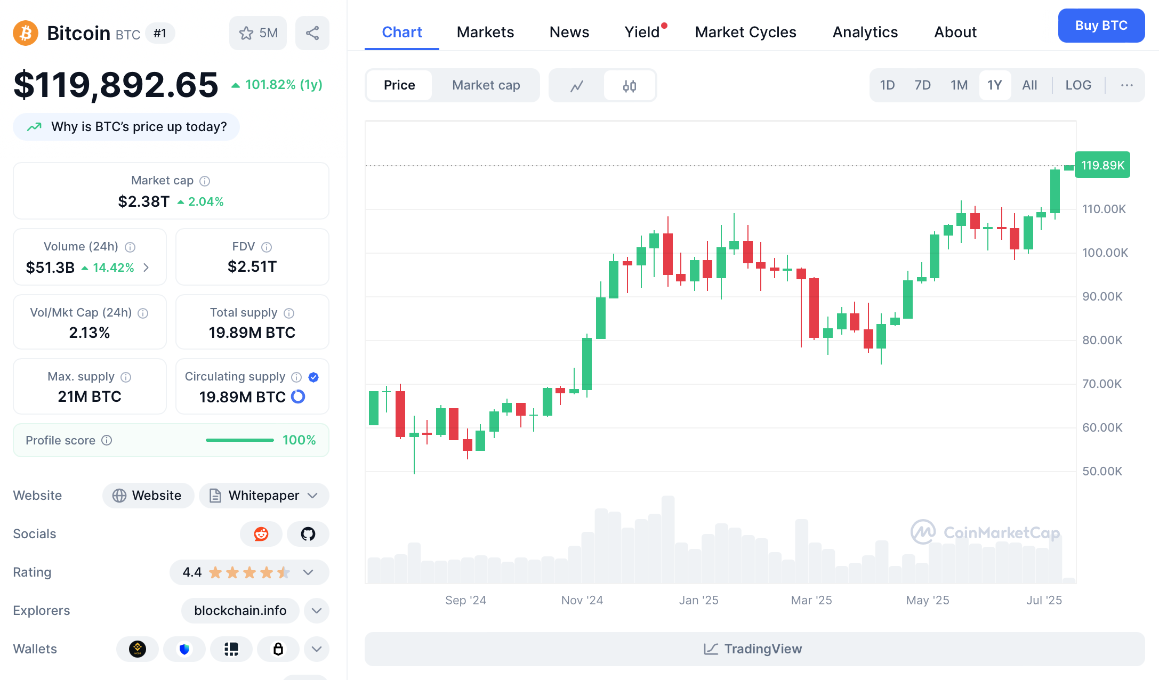Open chart more options ellipsis

point(1126,85)
